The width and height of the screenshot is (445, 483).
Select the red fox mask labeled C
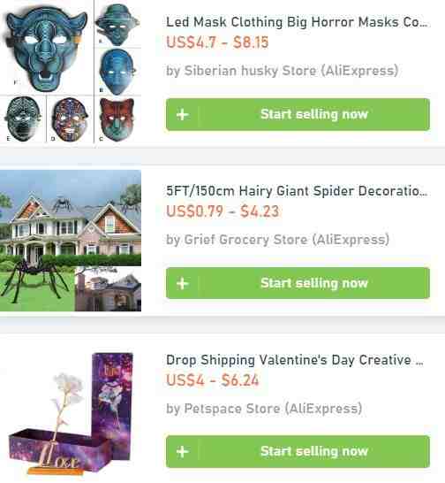tap(117, 119)
